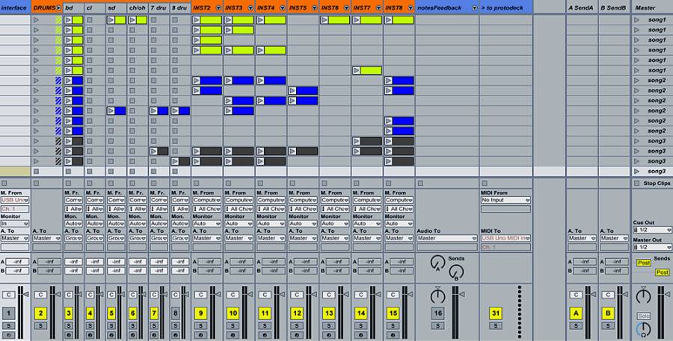Click Send A knob on track 16
The image size is (673, 341).
[437, 262]
